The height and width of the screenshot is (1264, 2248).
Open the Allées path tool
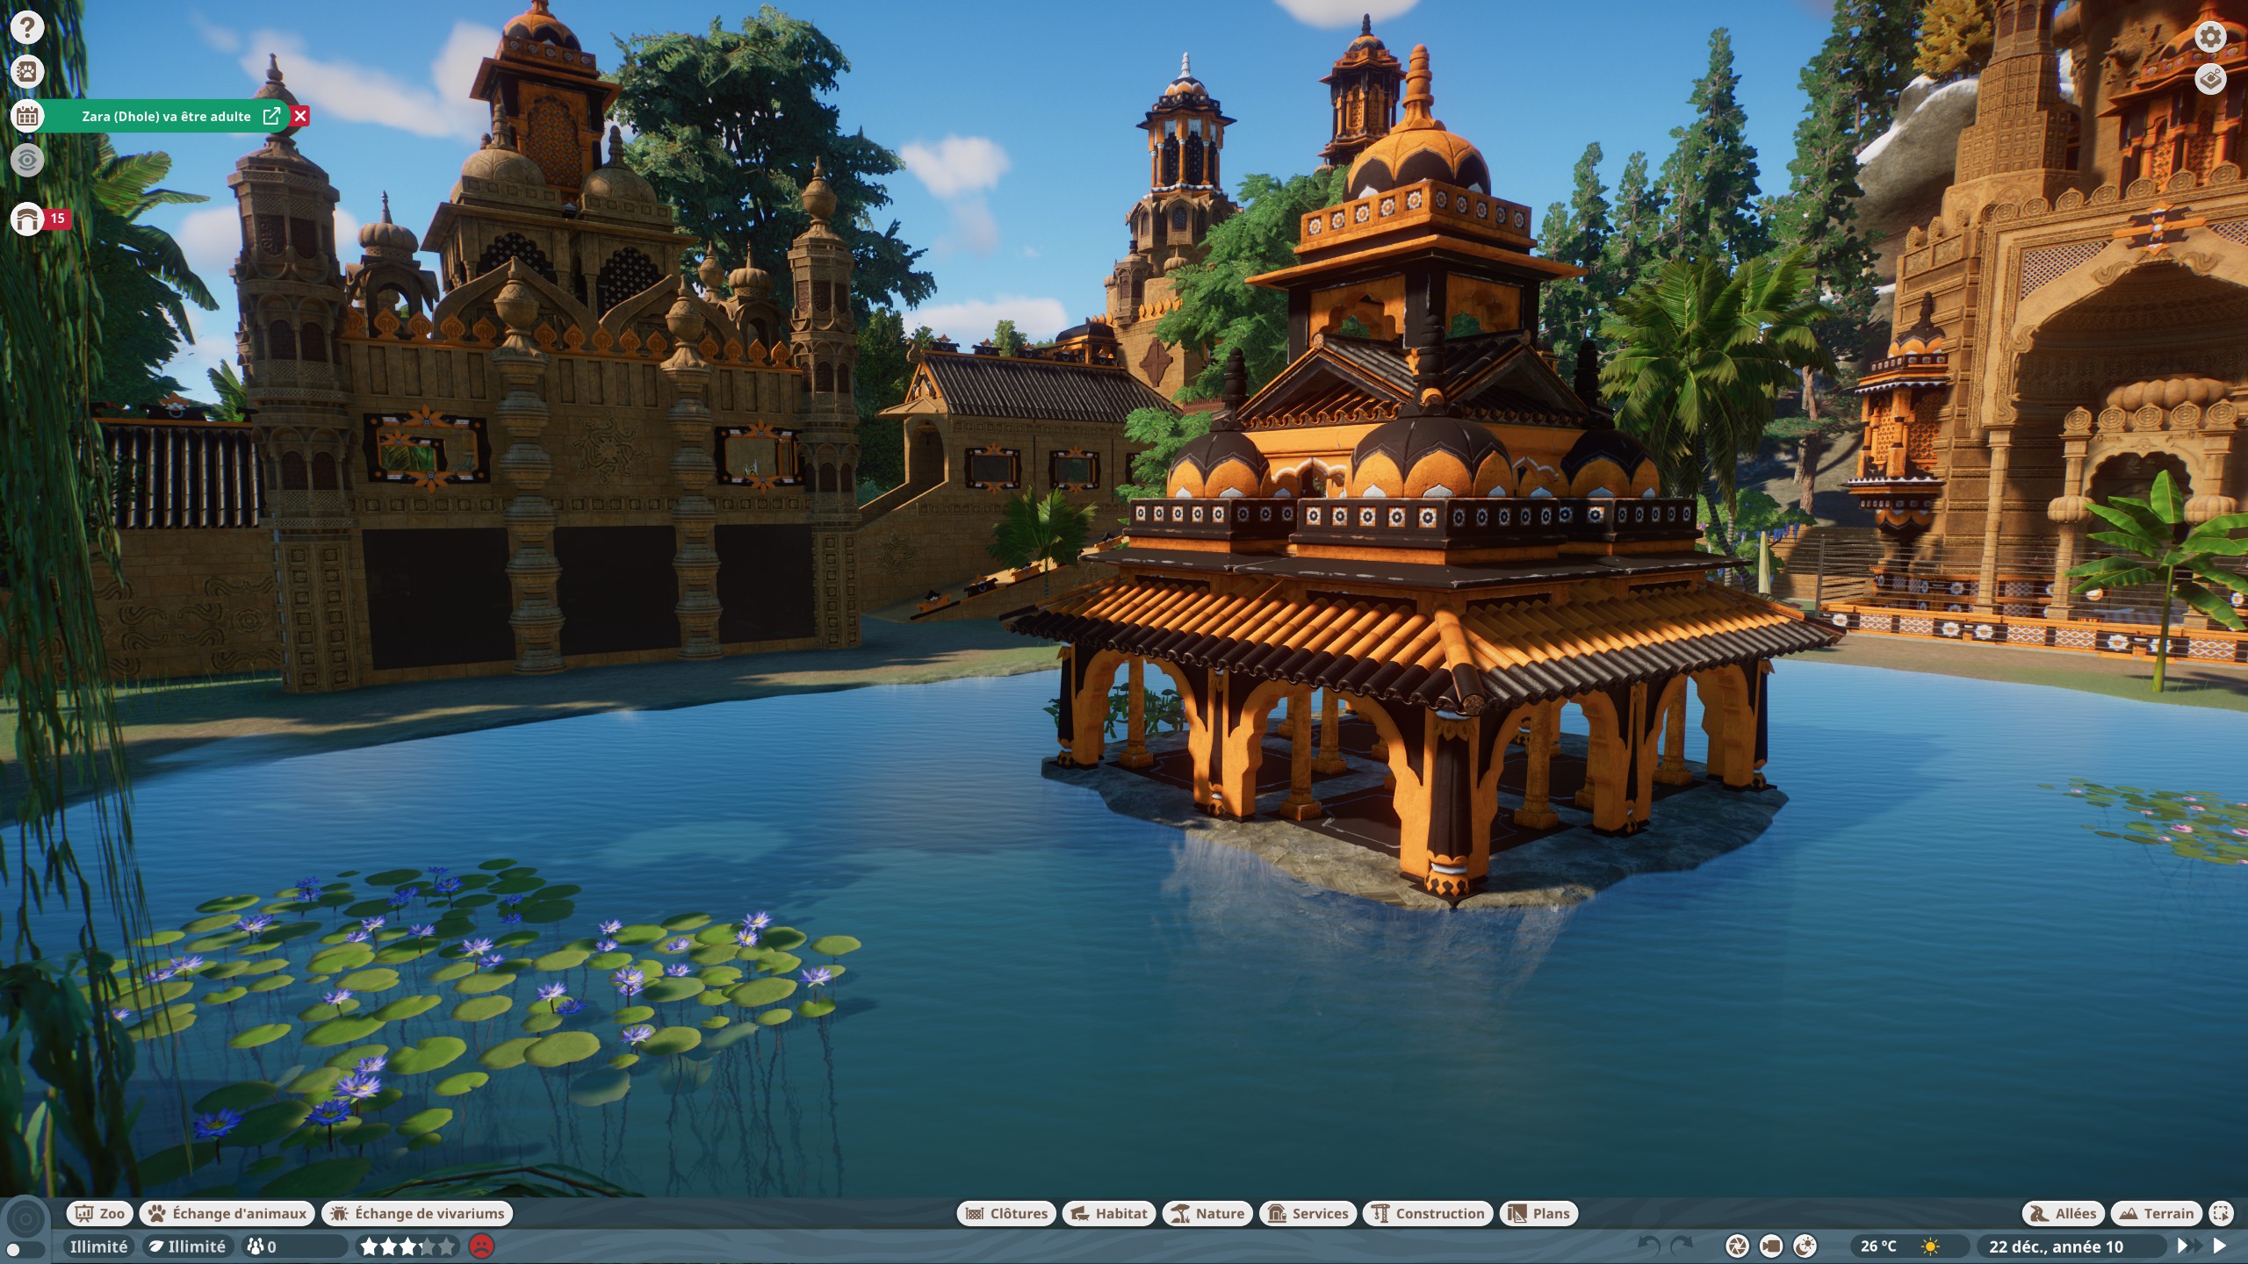(x=2064, y=1213)
